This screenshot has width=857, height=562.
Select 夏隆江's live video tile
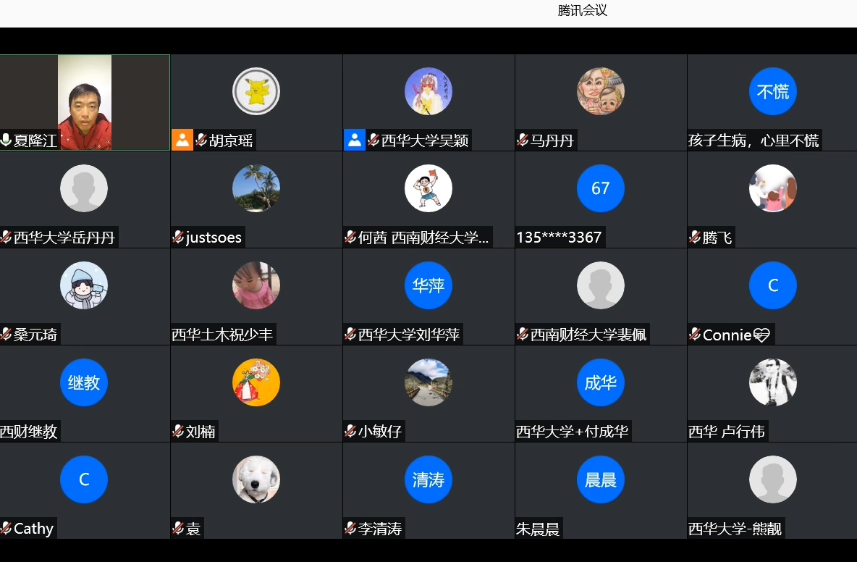pyautogui.click(x=85, y=102)
